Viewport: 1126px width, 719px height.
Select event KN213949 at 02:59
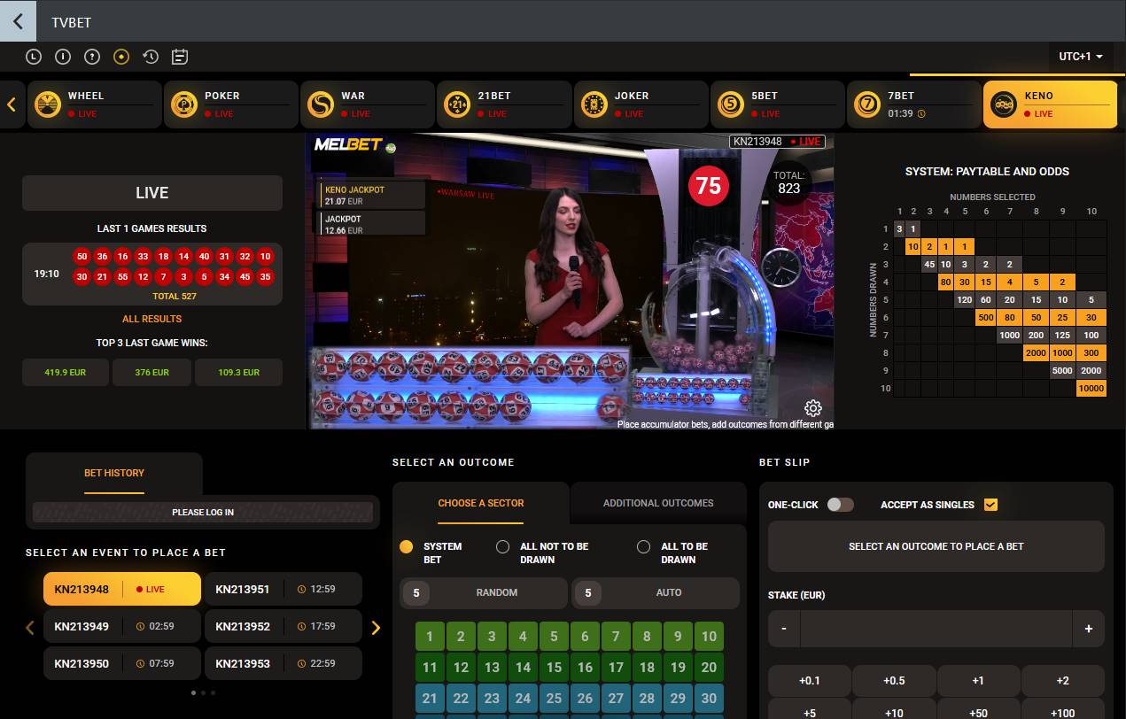122,626
